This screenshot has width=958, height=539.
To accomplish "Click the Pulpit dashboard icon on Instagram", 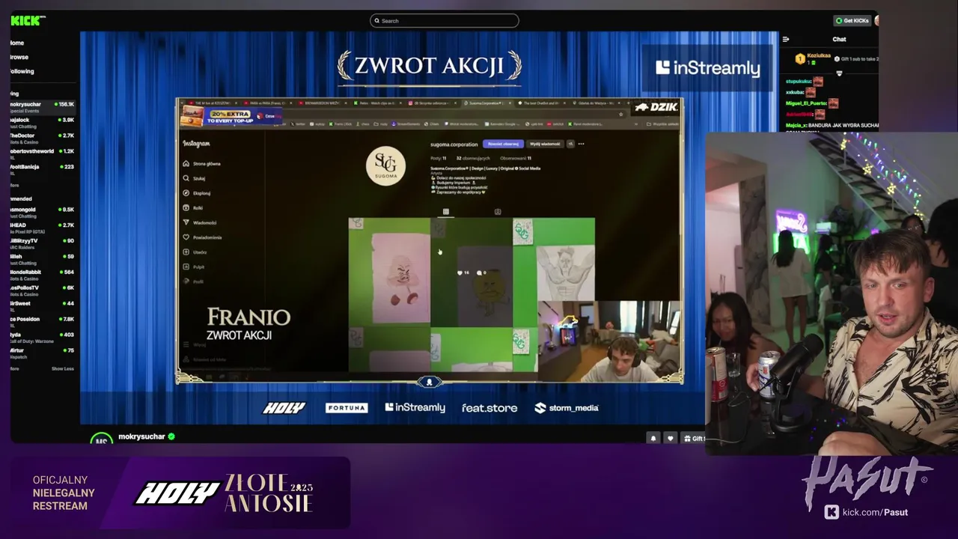I will (x=186, y=267).
